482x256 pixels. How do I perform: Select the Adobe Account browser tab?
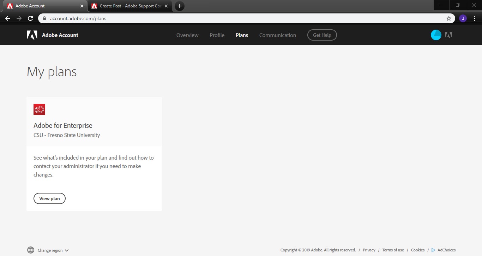46,6
